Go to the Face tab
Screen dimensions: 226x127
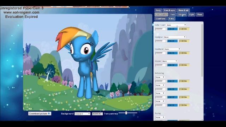point(172,14)
